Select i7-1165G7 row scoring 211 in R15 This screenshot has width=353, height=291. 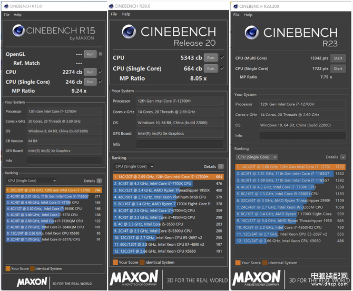pyautogui.click(x=54, y=196)
